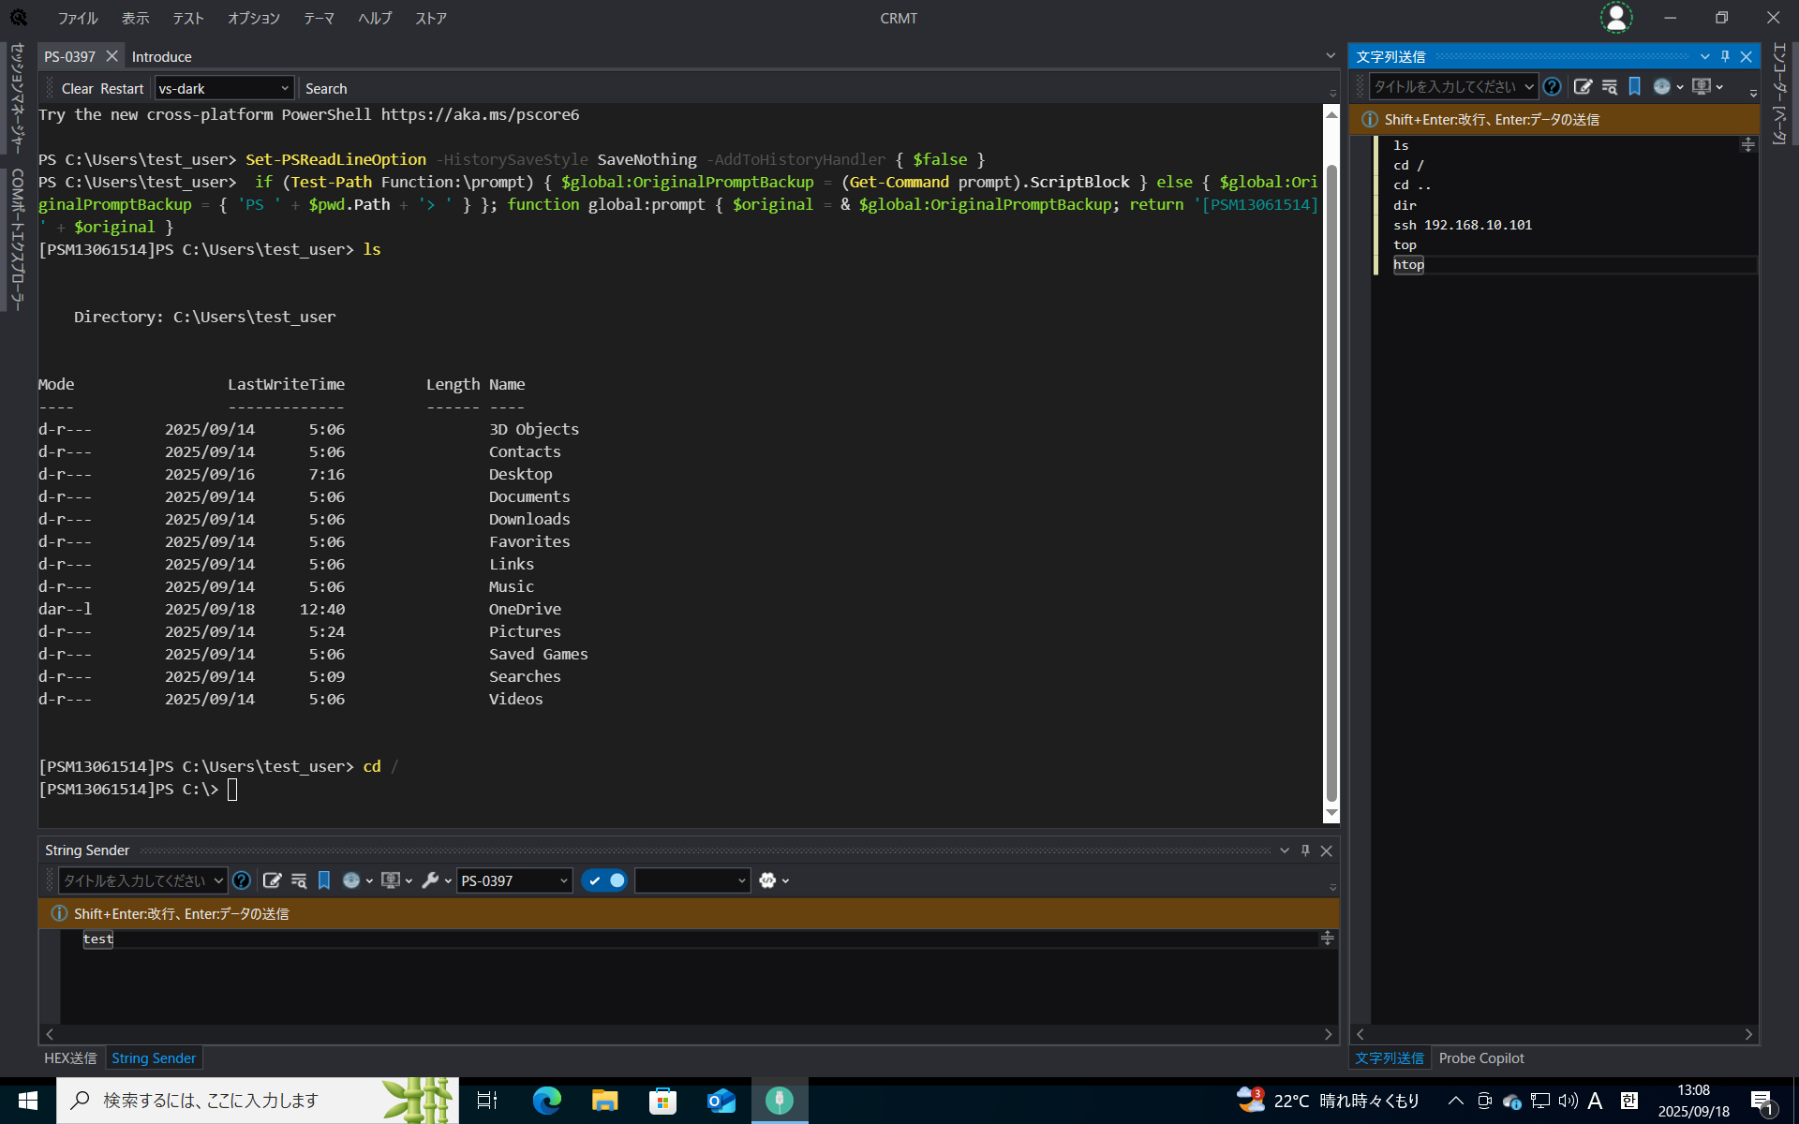Switch to the Introduce tab
Viewport: 1799px width, 1124px height.
(161, 57)
